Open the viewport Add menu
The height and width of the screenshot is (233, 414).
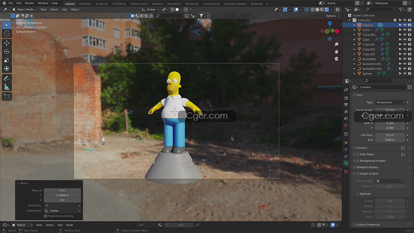64,9
